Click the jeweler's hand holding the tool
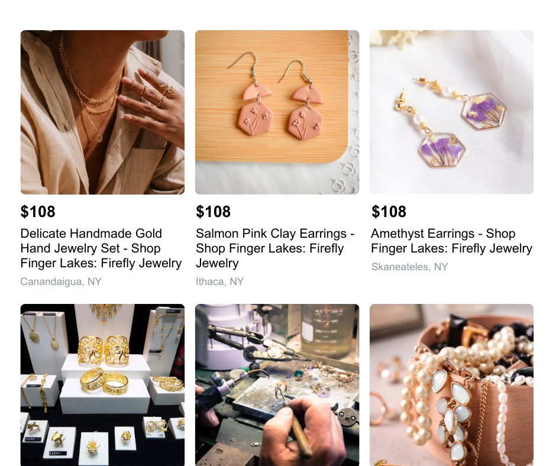The height and width of the screenshot is (466, 556). [x=305, y=431]
